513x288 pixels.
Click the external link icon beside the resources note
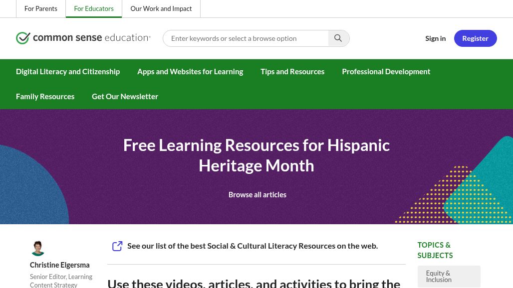click(x=117, y=246)
